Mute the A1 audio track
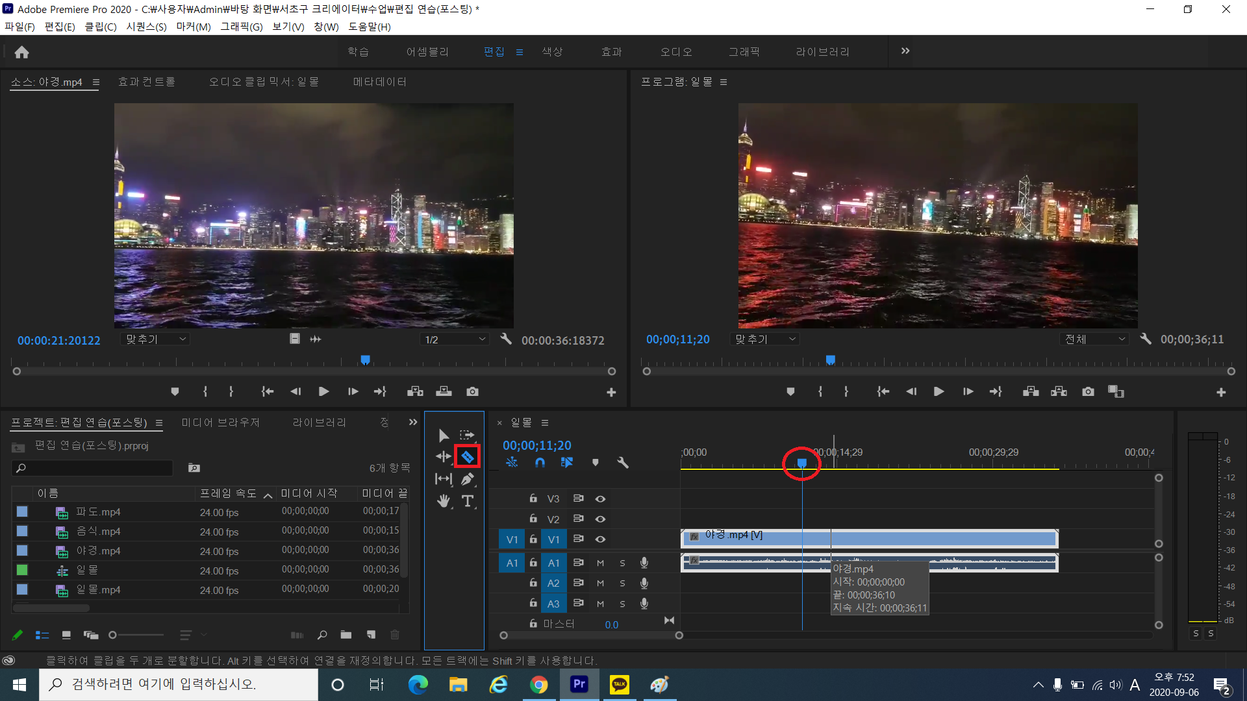 tap(600, 563)
